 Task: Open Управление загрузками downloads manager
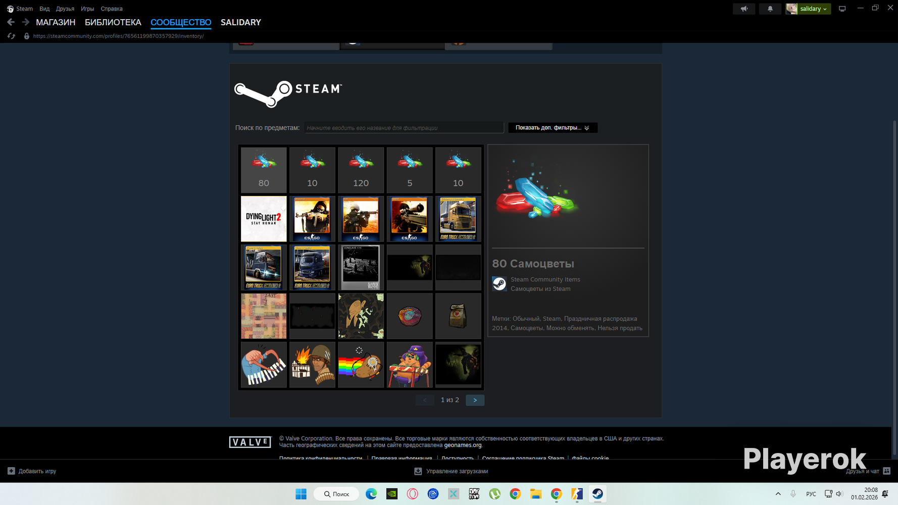coord(451,471)
